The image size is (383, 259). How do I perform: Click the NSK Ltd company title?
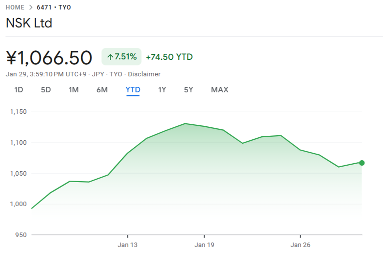click(x=29, y=23)
